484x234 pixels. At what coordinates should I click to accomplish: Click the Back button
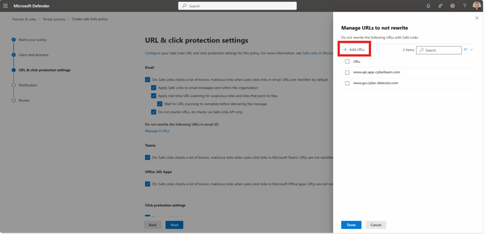click(153, 225)
